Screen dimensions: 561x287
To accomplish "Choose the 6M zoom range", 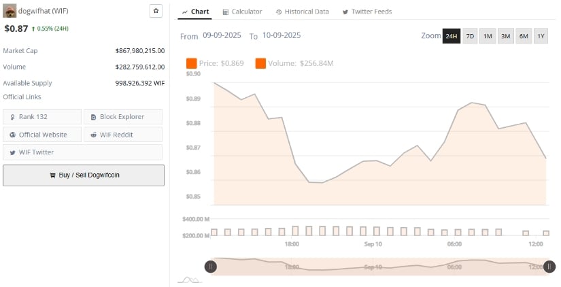I will pos(524,36).
